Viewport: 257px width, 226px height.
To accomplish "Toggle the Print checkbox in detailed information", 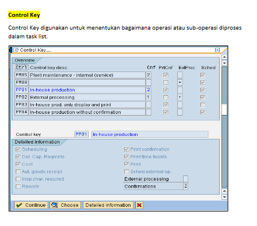I will click(126, 164).
